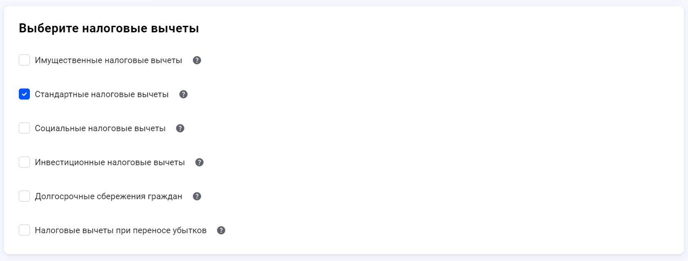The height and width of the screenshot is (261, 688).
Task: Click the Имущественные налоговые вычеты label text
Action: click(108, 60)
